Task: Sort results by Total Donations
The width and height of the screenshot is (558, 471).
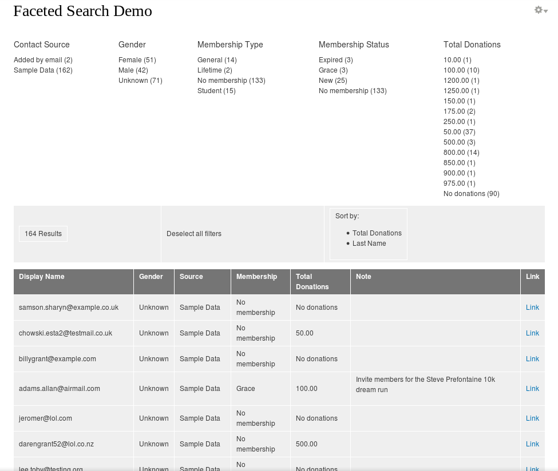Action: [x=377, y=233]
